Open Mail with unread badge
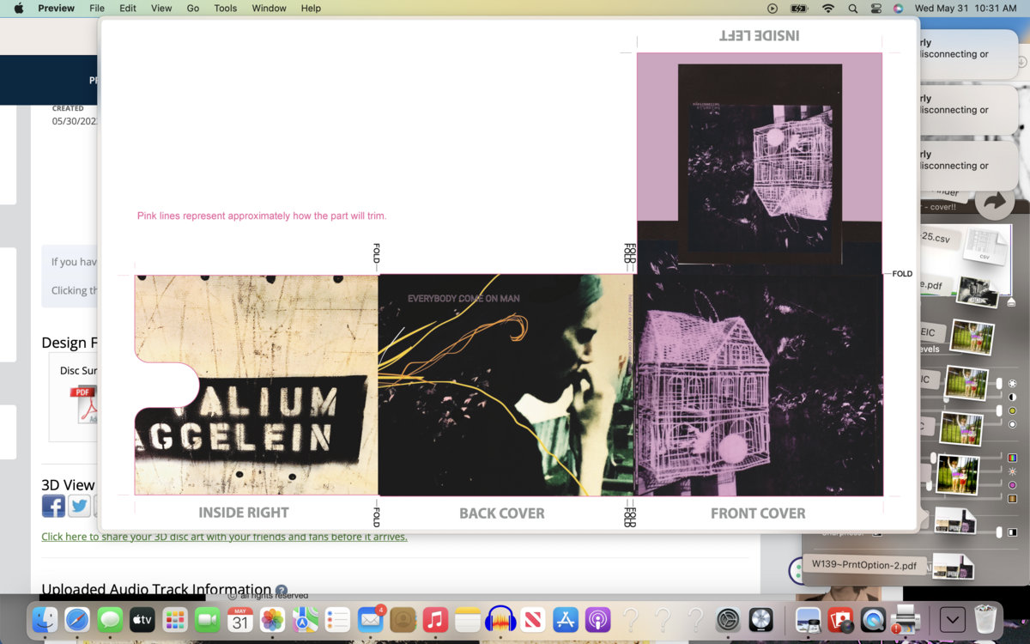 [370, 619]
